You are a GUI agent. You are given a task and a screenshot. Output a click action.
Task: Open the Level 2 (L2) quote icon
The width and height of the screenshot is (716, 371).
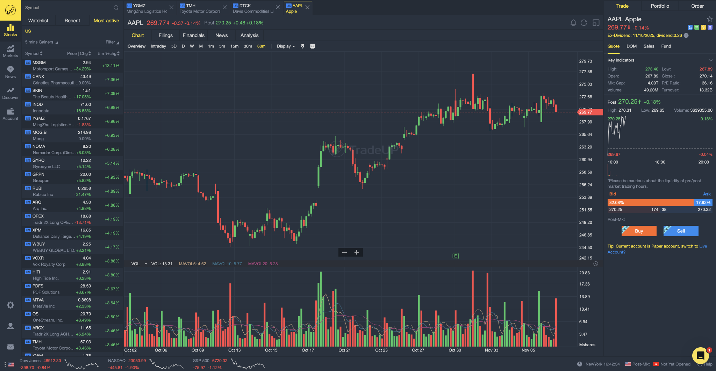690,27
